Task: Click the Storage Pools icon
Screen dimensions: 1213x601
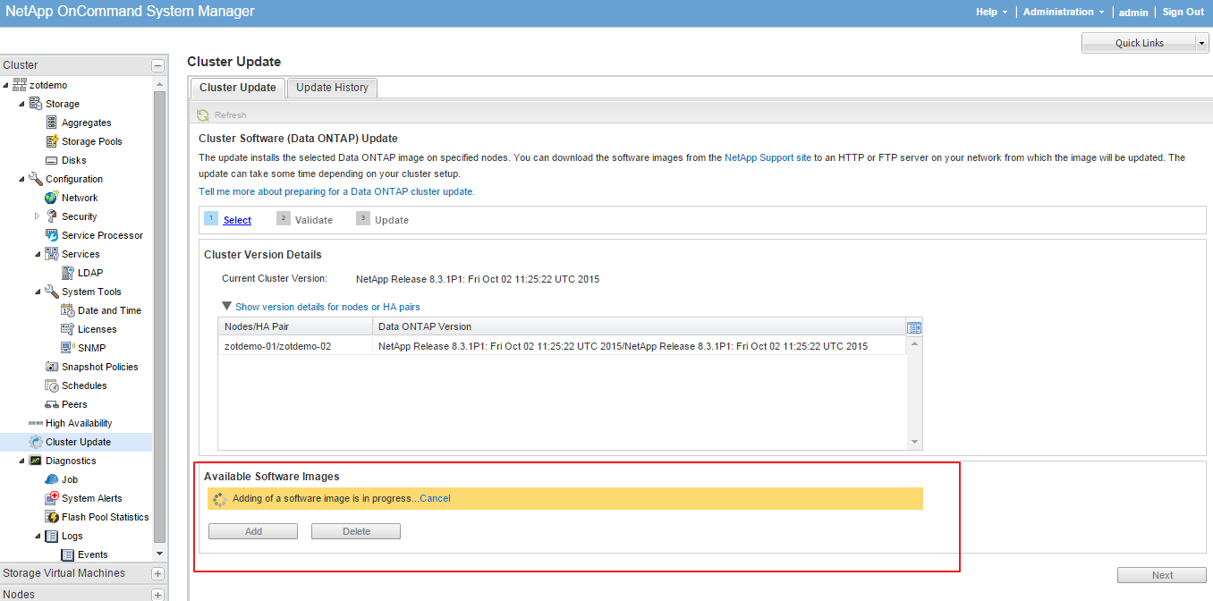Action: click(x=52, y=141)
